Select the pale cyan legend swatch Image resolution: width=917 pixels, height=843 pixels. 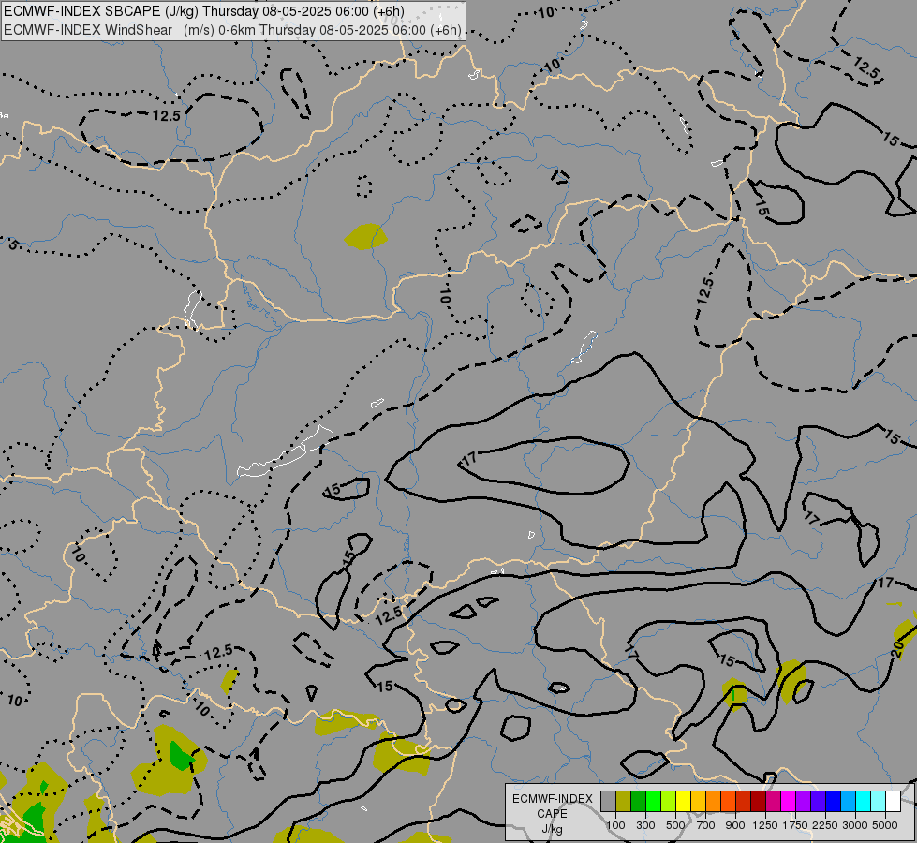pyautogui.click(x=879, y=801)
